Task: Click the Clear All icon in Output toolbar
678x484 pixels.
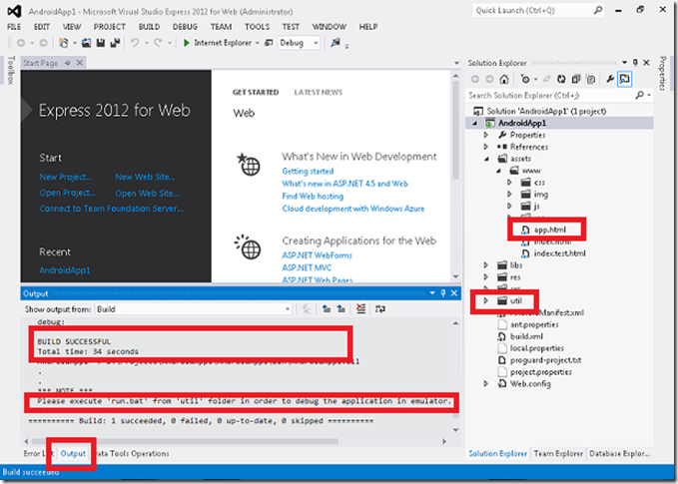Action: pyautogui.click(x=361, y=309)
